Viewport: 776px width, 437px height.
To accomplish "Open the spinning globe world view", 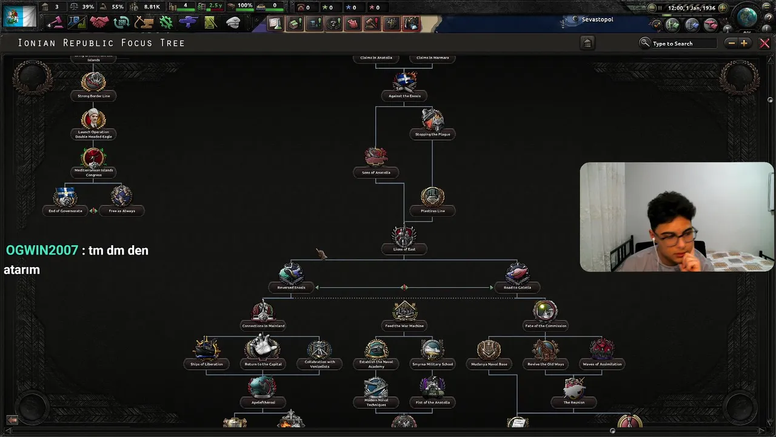I will tap(748, 16).
